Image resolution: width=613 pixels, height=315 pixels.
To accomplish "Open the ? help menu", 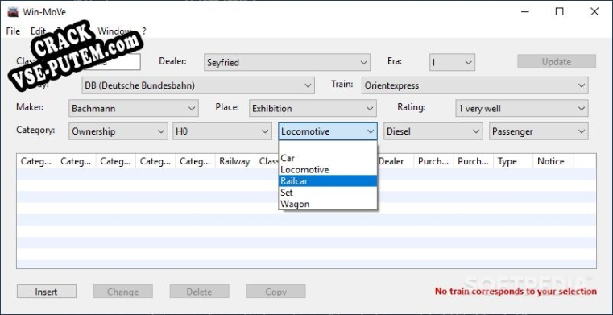I will [144, 31].
